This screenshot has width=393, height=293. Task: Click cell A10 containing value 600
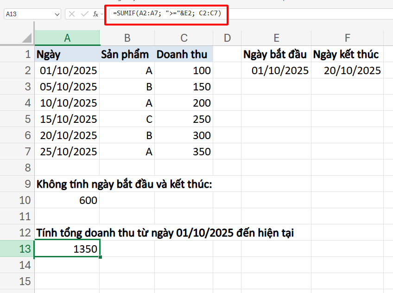coord(67,200)
